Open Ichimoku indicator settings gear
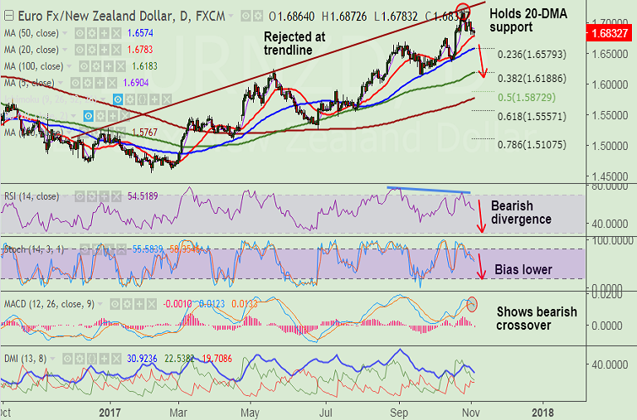 point(130,99)
